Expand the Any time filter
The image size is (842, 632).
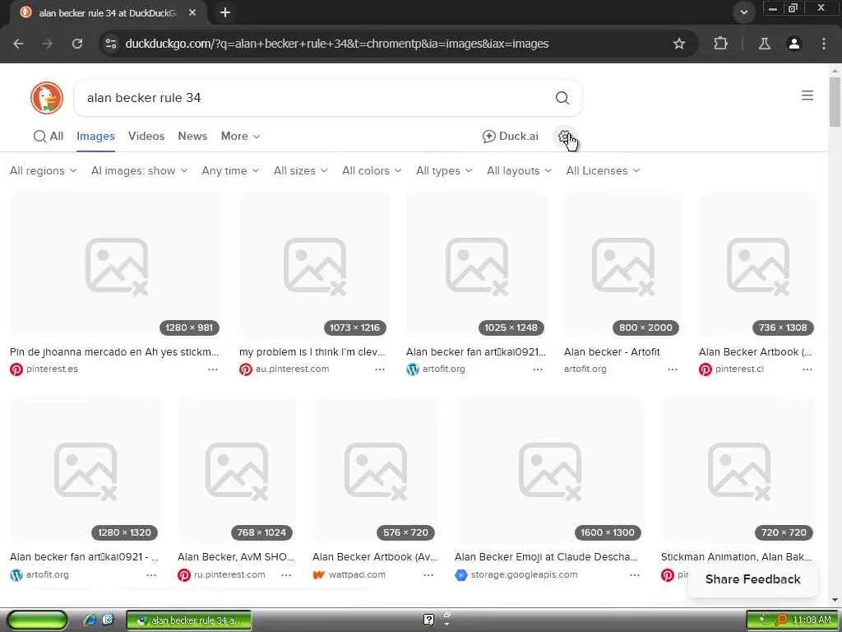[x=230, y=171]
